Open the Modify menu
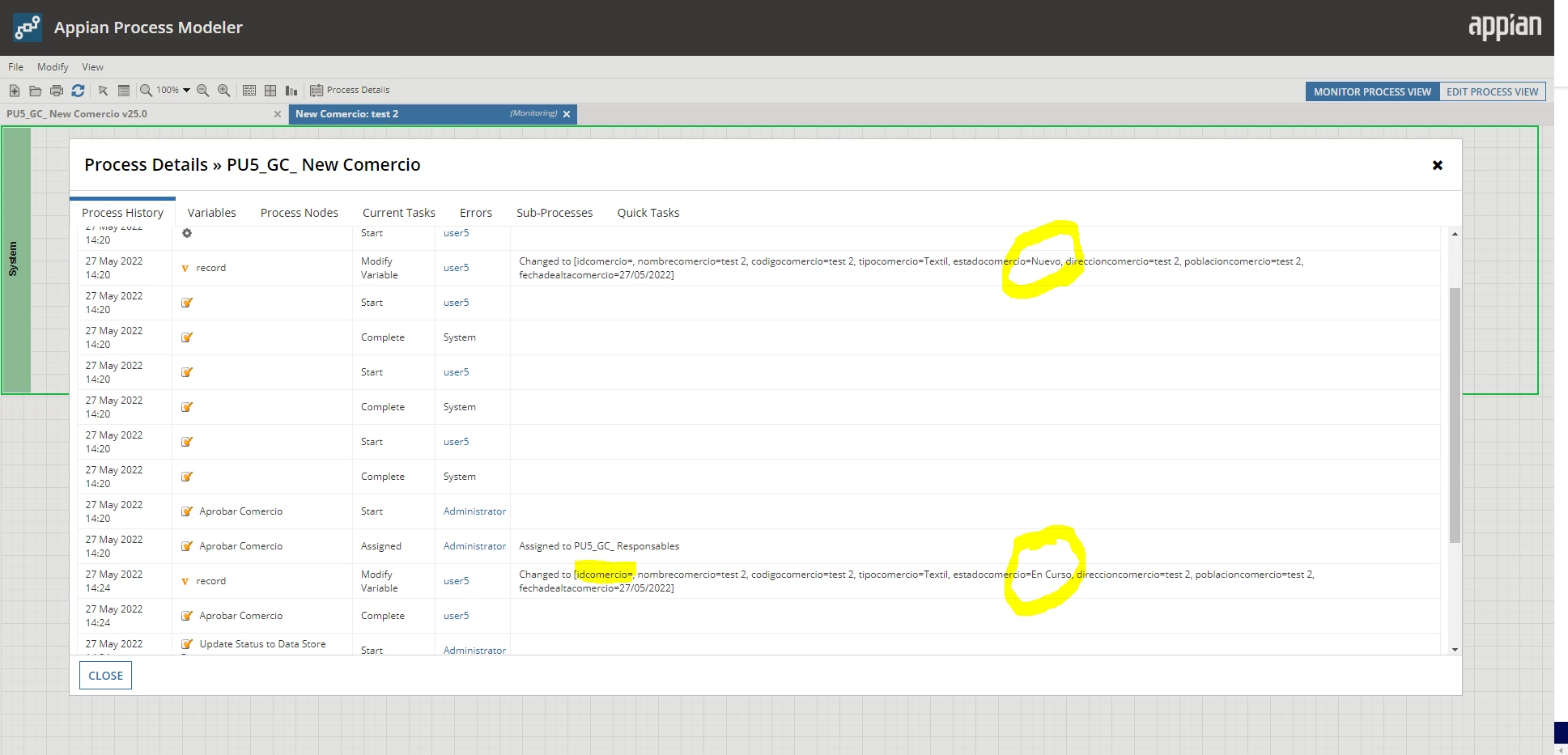 pyautogui.click(x=53, y=67)
